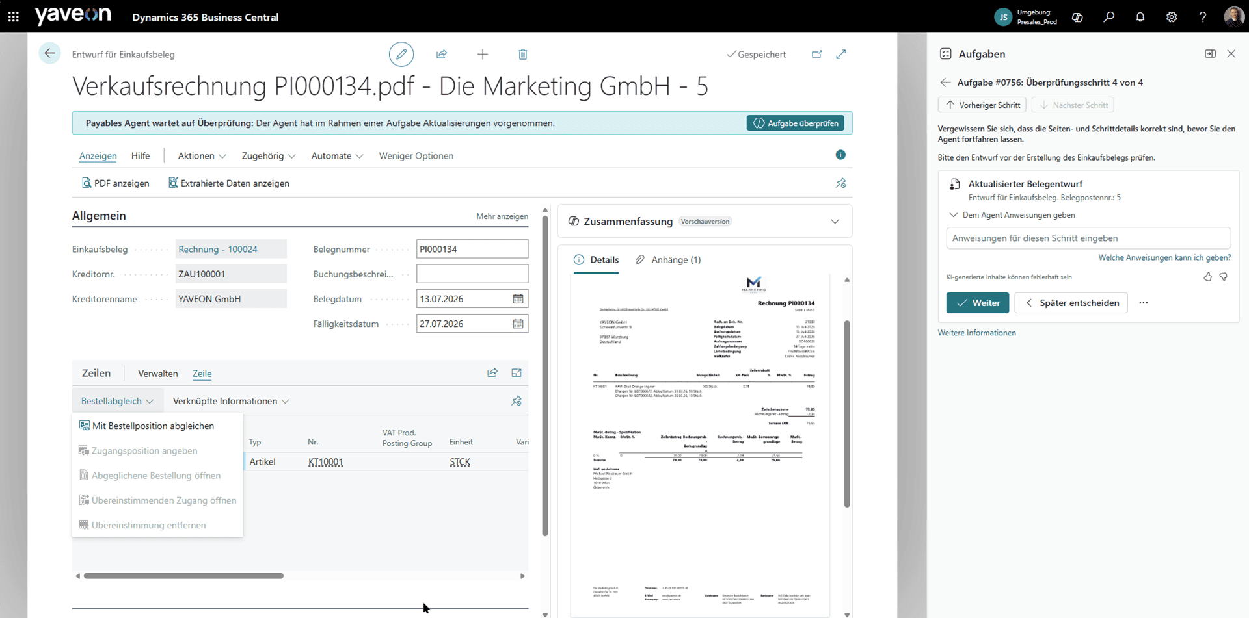Click PDF anzeigen action
The image size is (1249, 618).
115,183
